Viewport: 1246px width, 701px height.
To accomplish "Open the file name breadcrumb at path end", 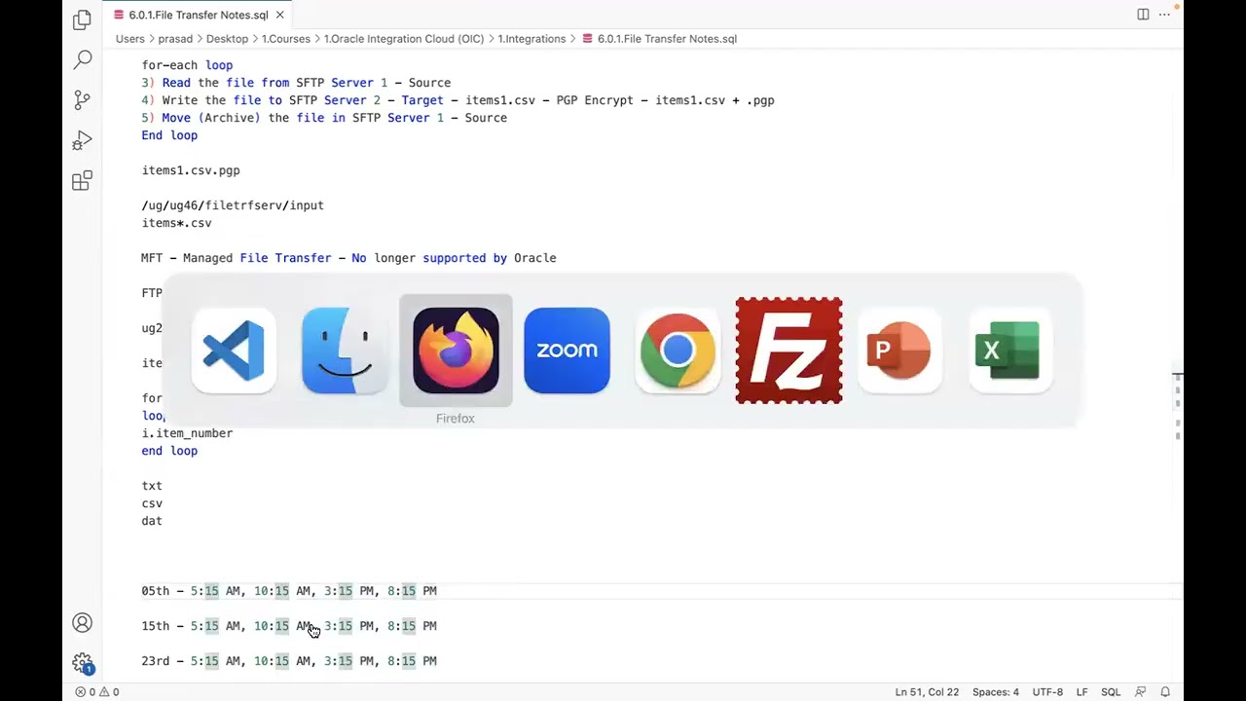I will coord(659,39).
